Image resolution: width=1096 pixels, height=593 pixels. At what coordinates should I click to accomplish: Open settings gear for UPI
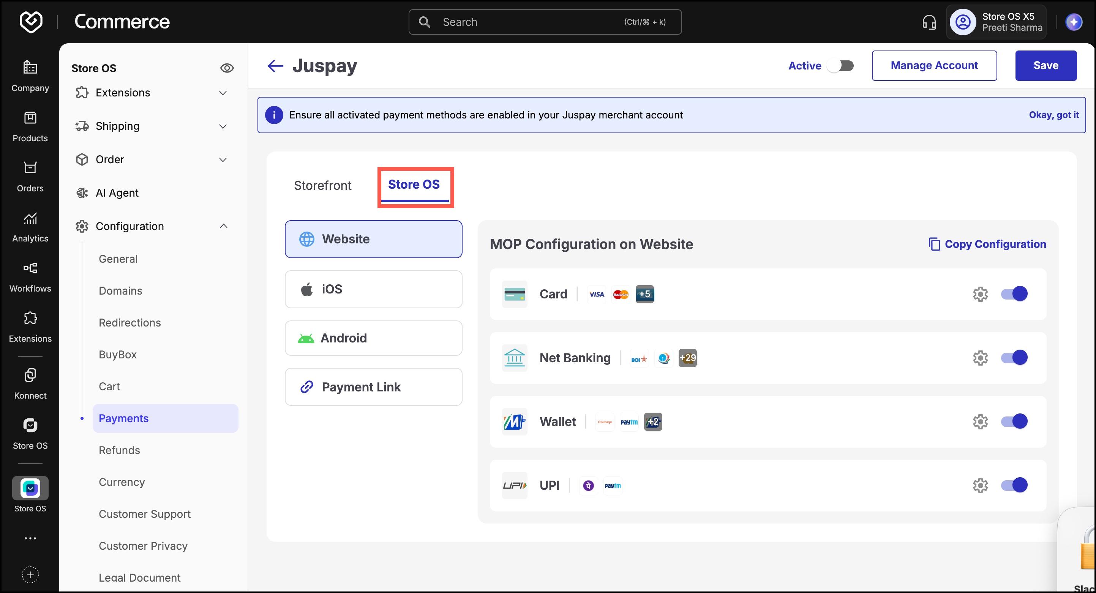point(980,486)
